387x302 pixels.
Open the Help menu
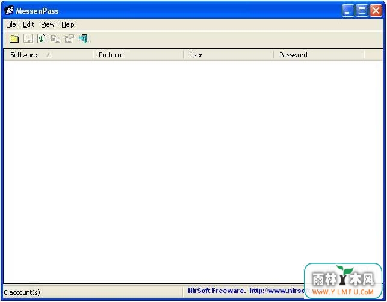68,24
